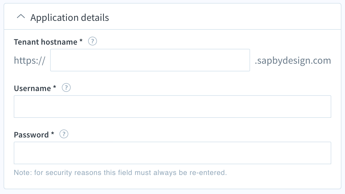
Task: Click the .sapbydesign.com domain suffix
Action: (x=293, y=61)
